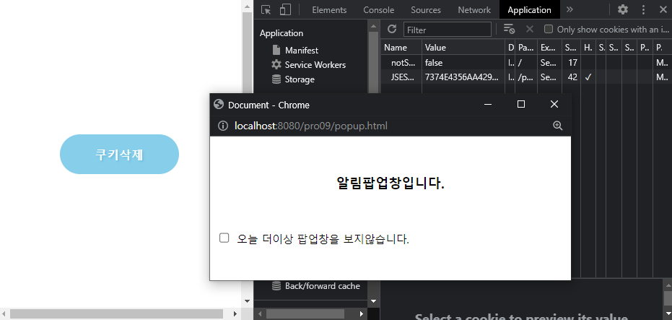
Task: Click cookie value 7374E4356AA429...
Action: point(462,77)
